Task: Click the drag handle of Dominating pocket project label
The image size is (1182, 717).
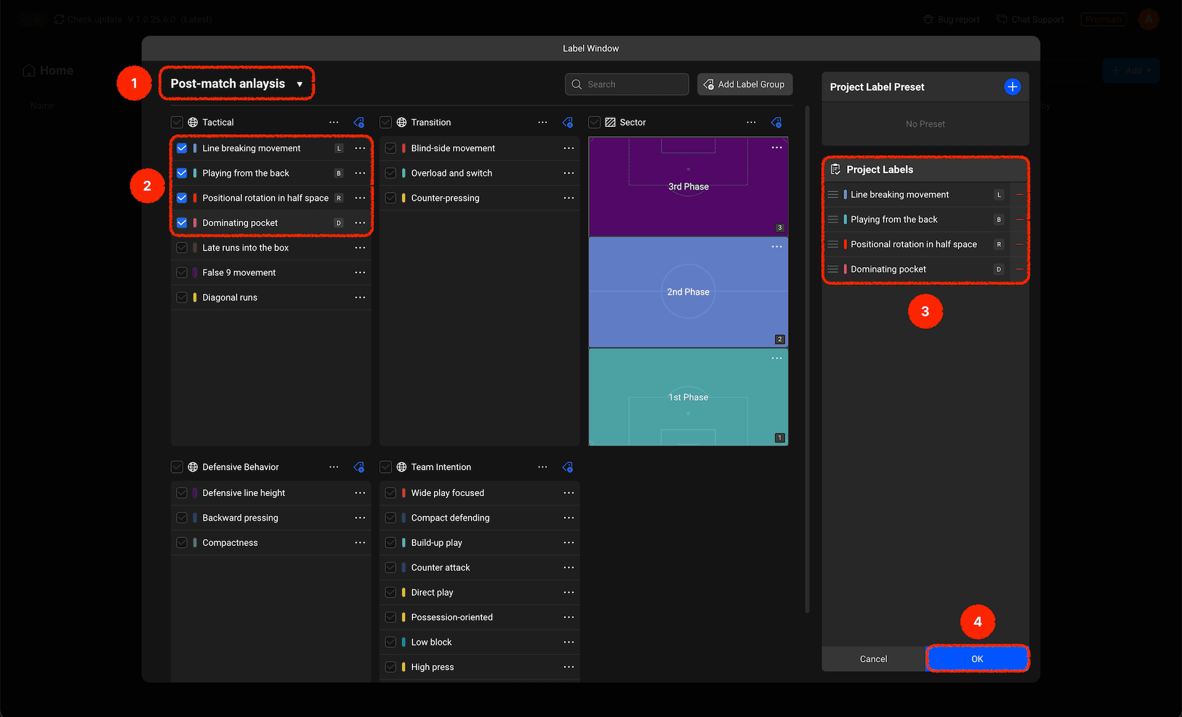Action: click(x=833, y=269)
